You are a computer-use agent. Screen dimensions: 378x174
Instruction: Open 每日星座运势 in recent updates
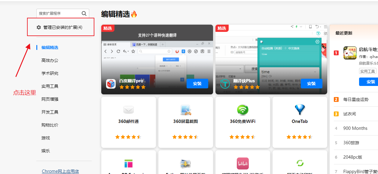356,99
